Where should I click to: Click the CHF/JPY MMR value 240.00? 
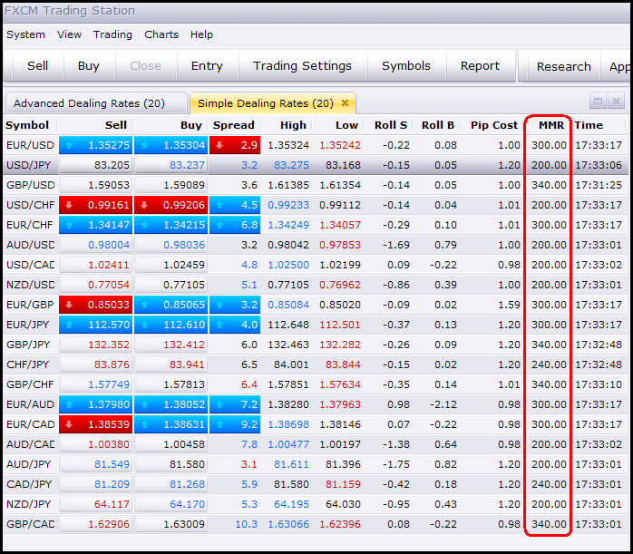[549, 364]
